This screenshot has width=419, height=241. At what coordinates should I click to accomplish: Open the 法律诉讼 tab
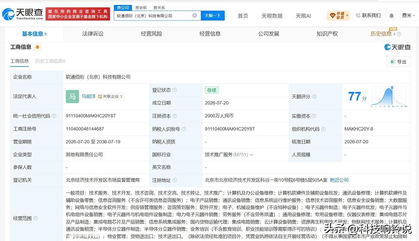[x=93, y=34]
